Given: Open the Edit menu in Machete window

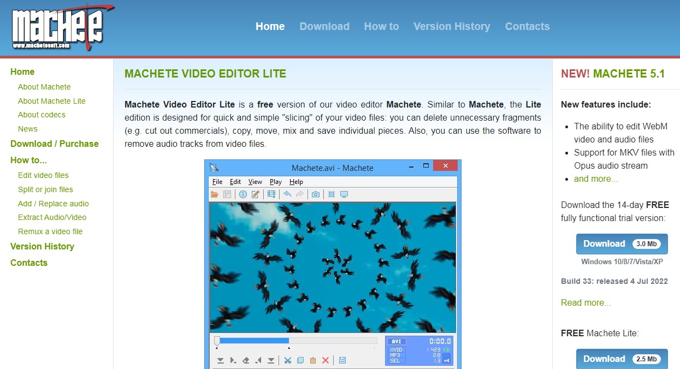Looking at the screenshot, I should (235, 182).
